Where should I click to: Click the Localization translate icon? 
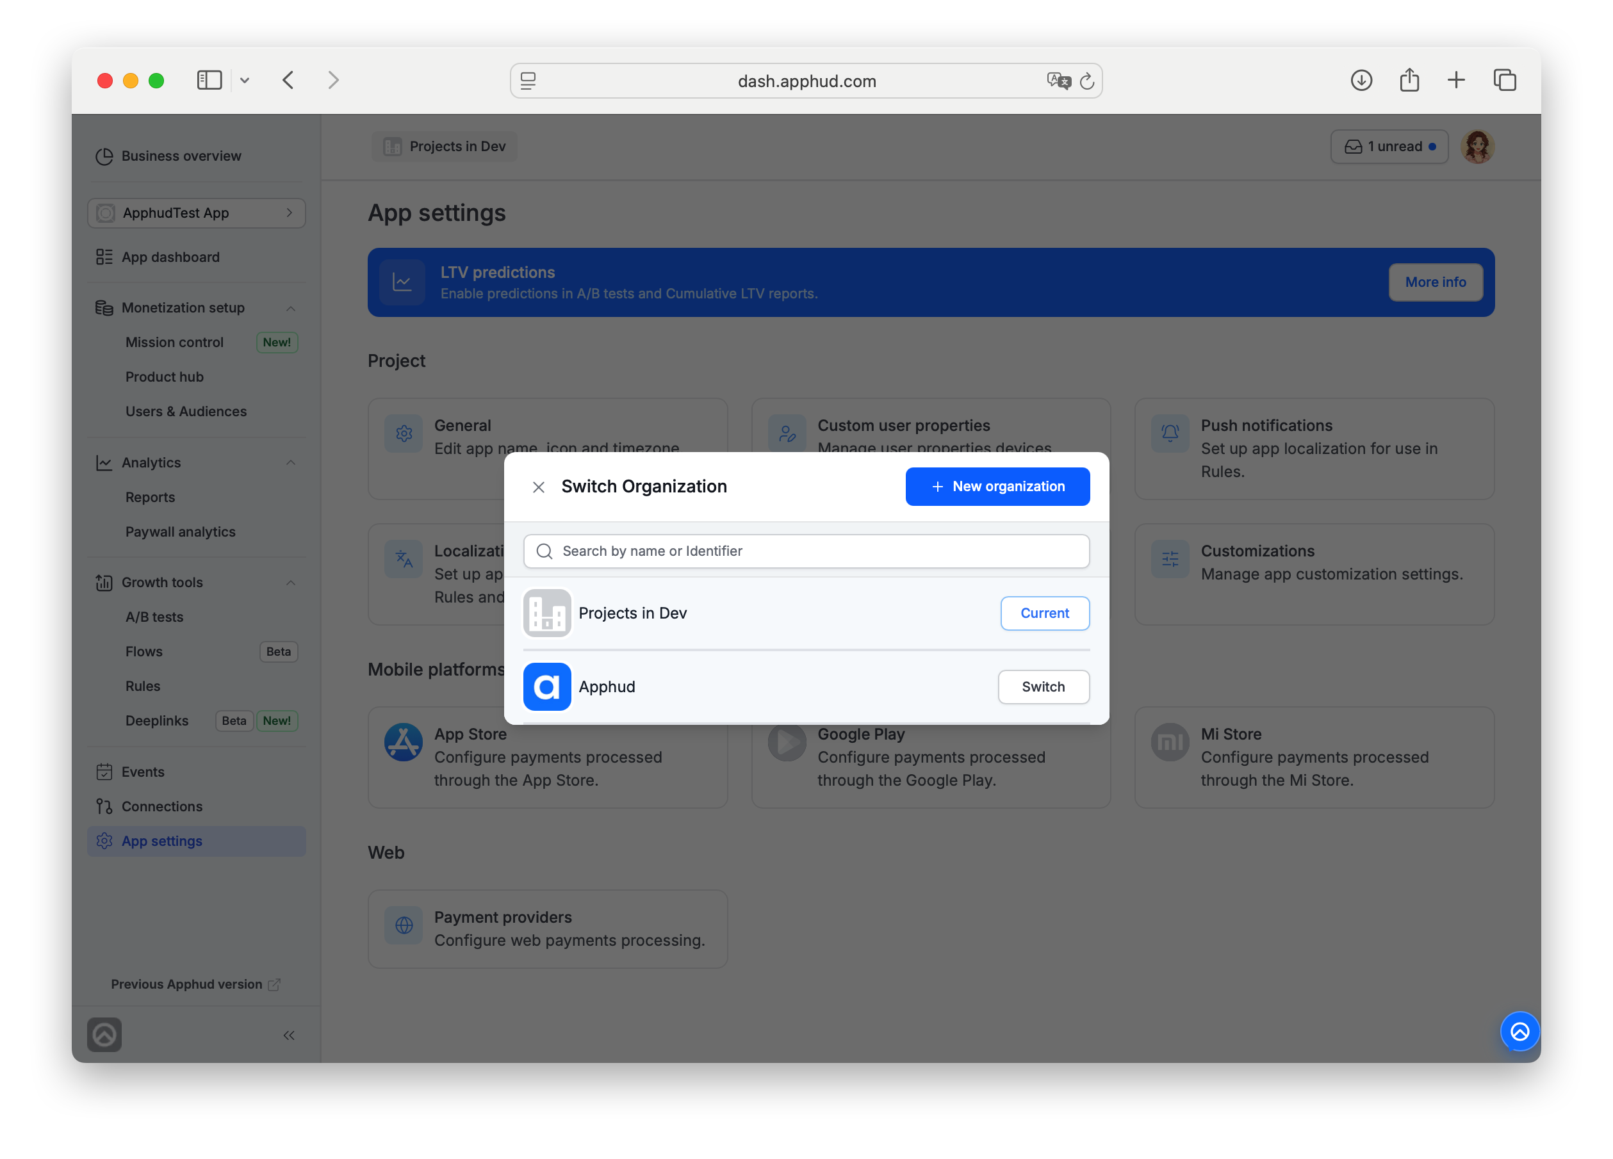(x=404, y=559)
